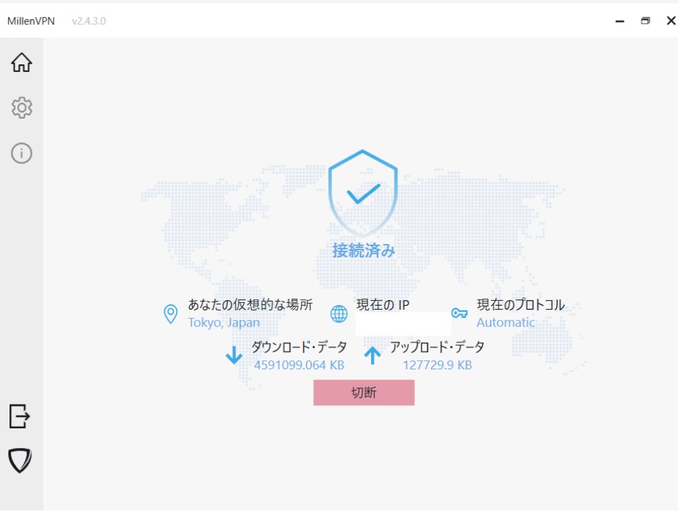This screenshot has width=678, height=511.
Task: Select the Tokyo, Japan location text
Action: coord(224,323)
